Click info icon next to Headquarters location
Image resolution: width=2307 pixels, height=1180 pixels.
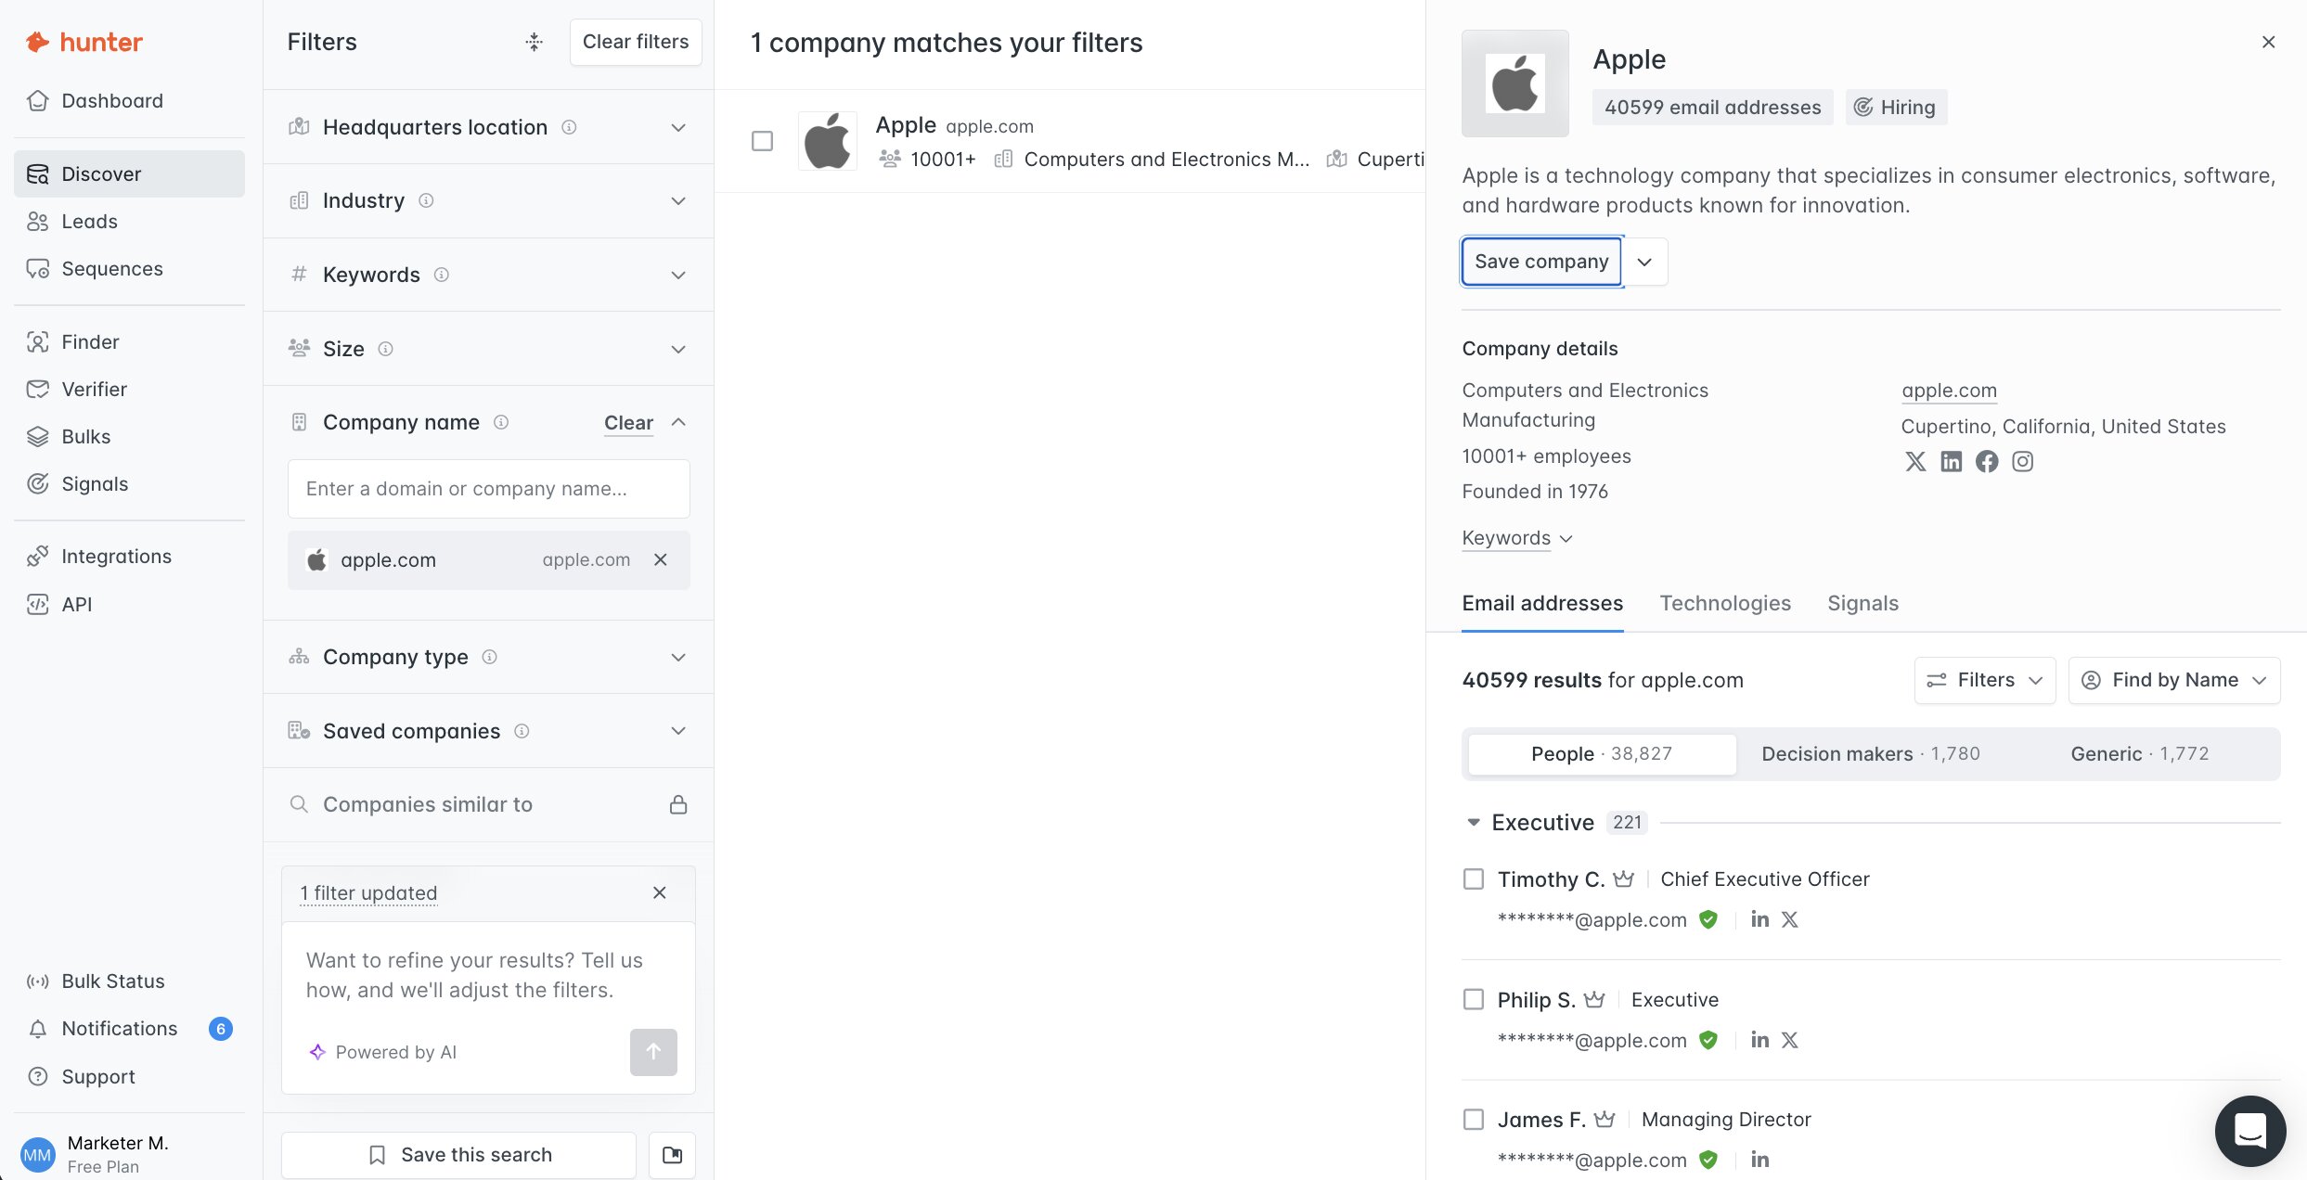569,127
